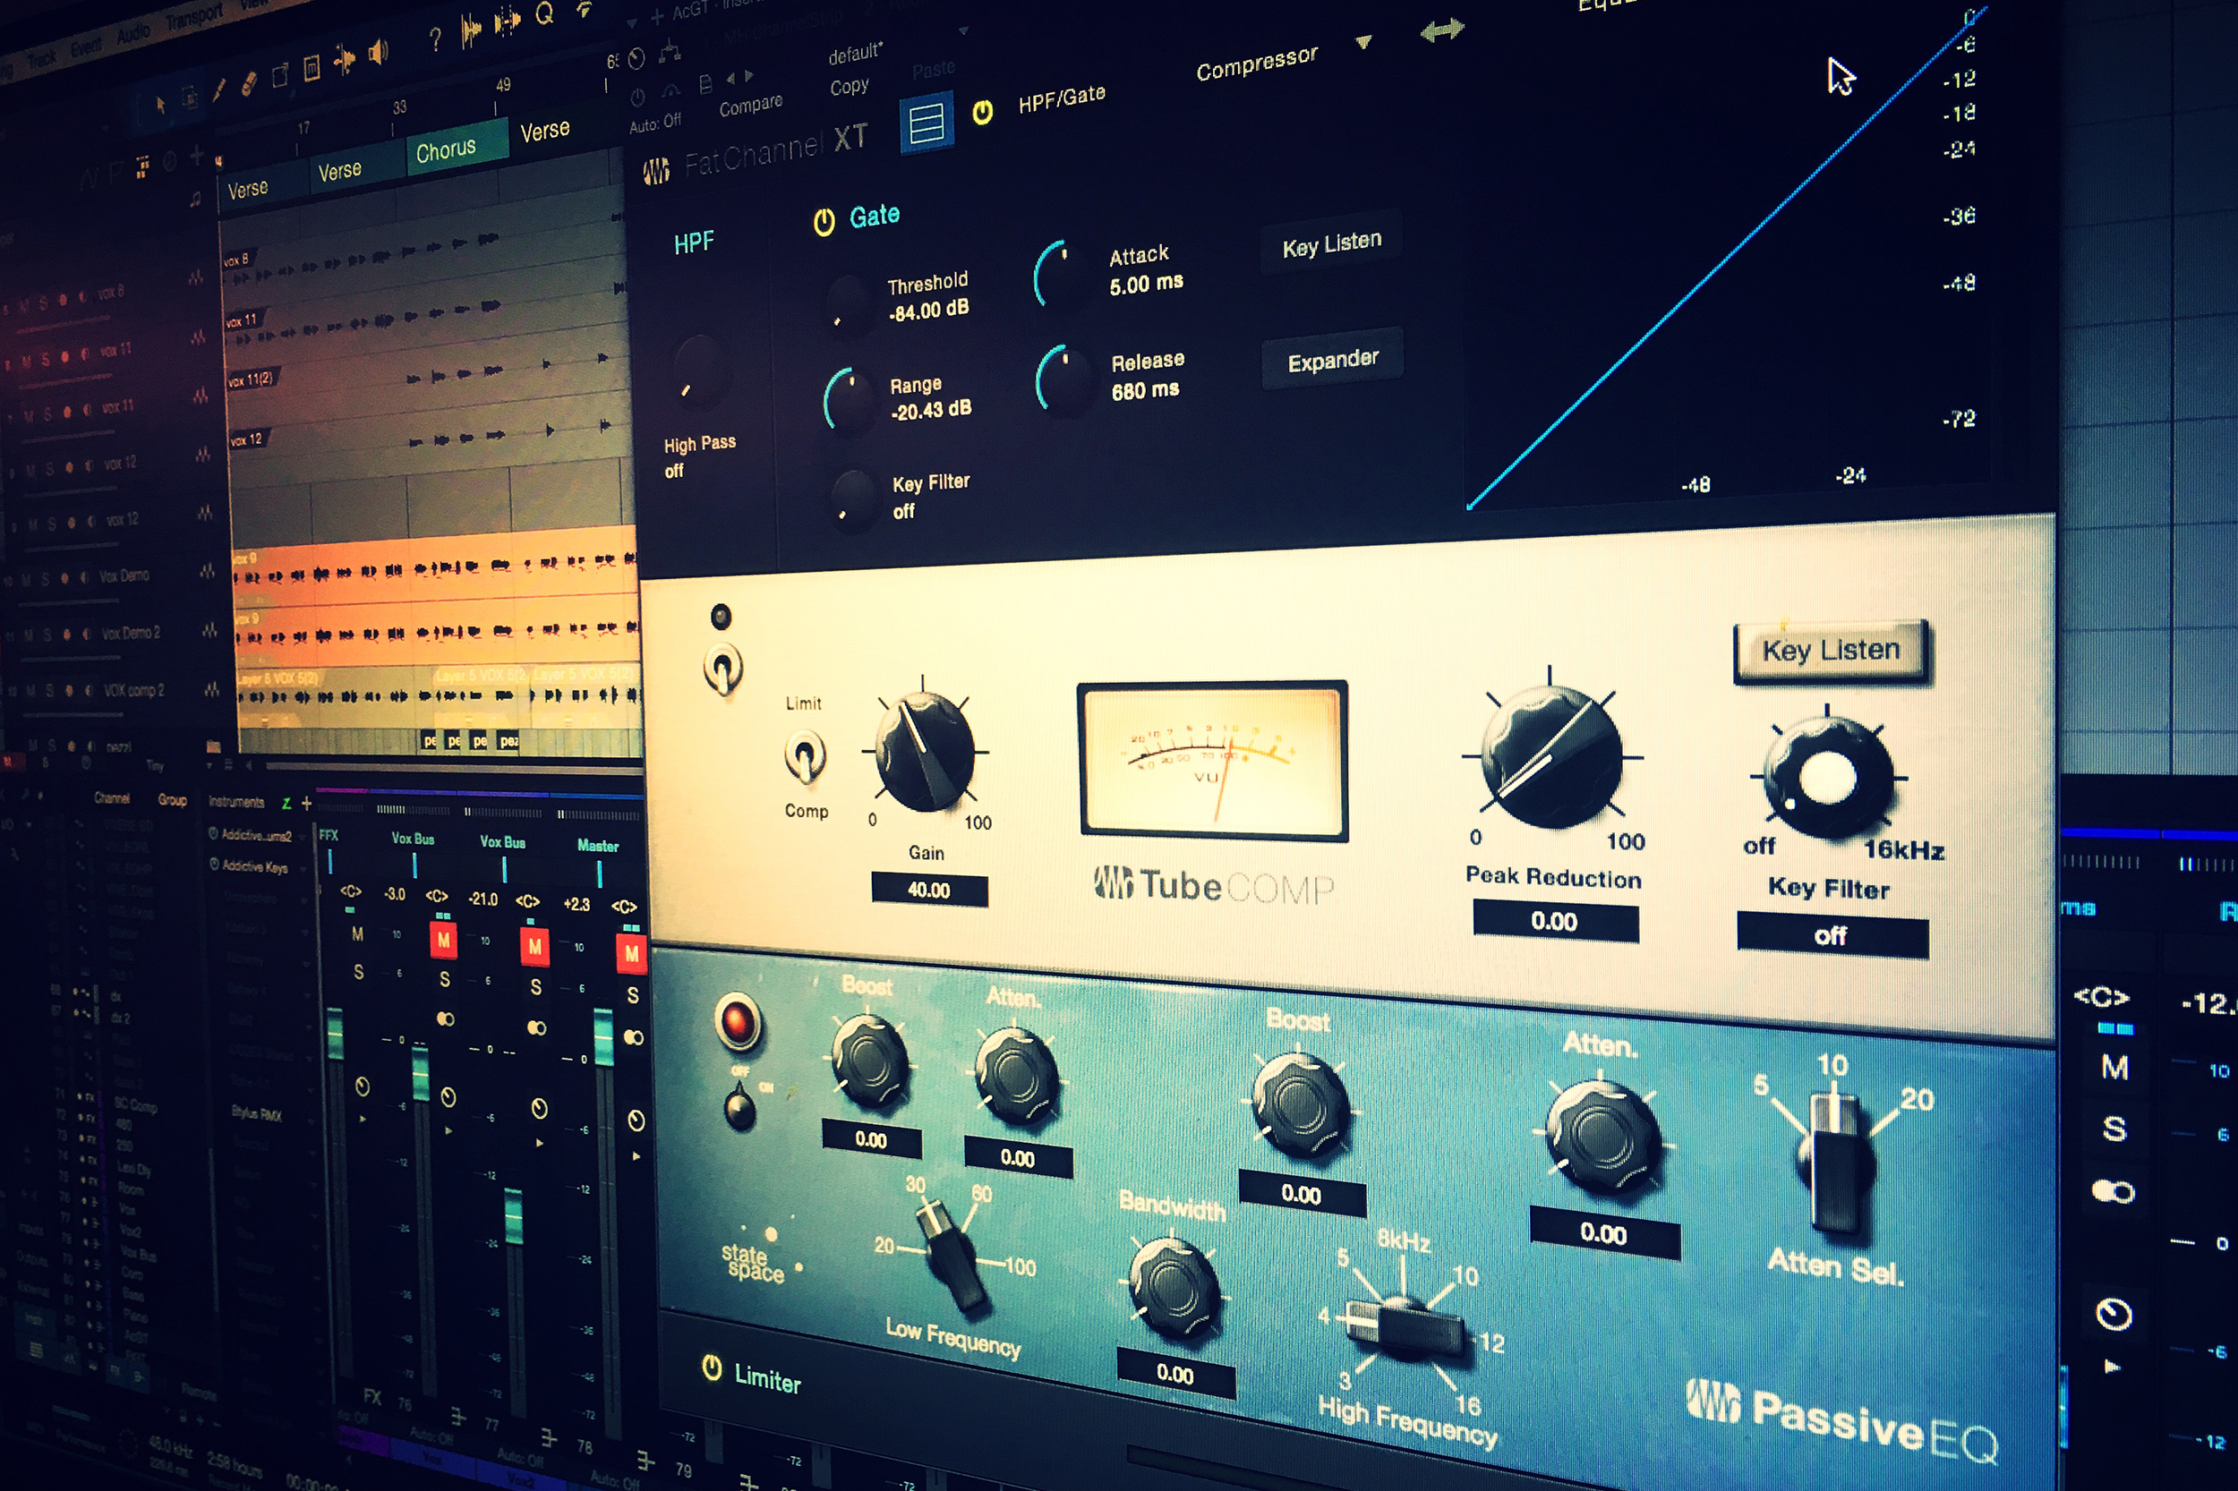Click the question mark help icon
The height and width of the screenshot is (1491, 2238).
[x=435, y=39]
